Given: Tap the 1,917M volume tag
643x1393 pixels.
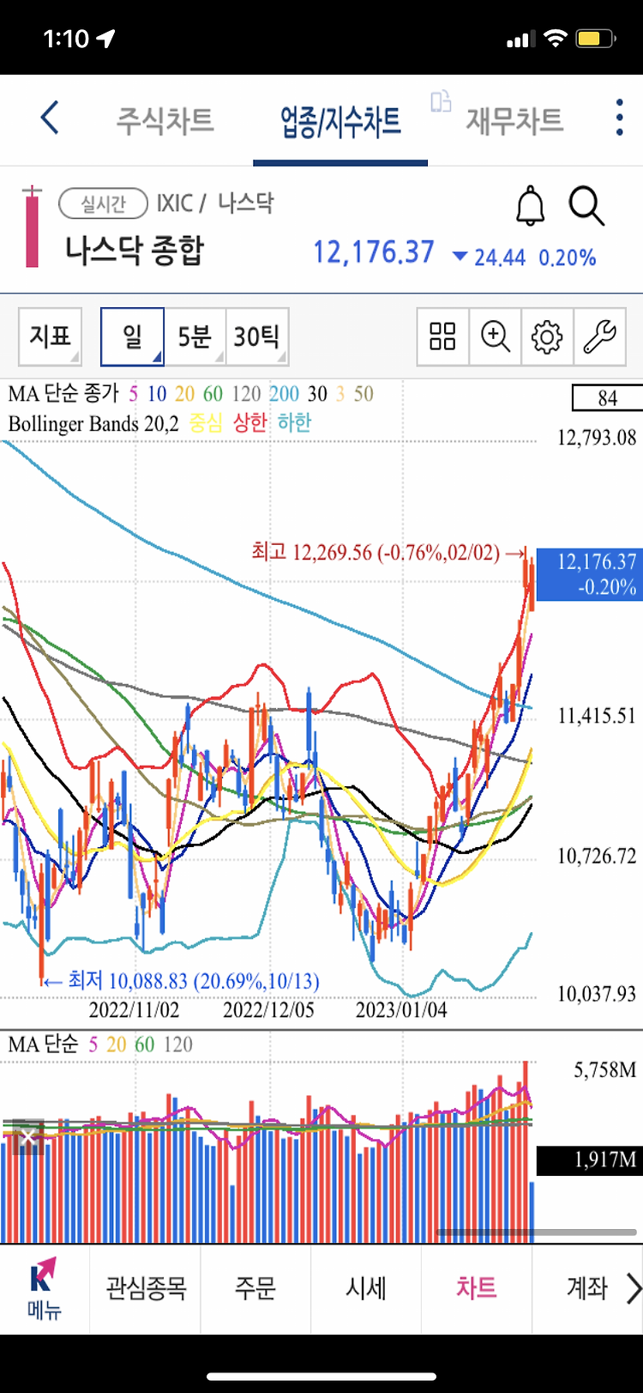Looking at the screenshot, I should [589, 1160].
